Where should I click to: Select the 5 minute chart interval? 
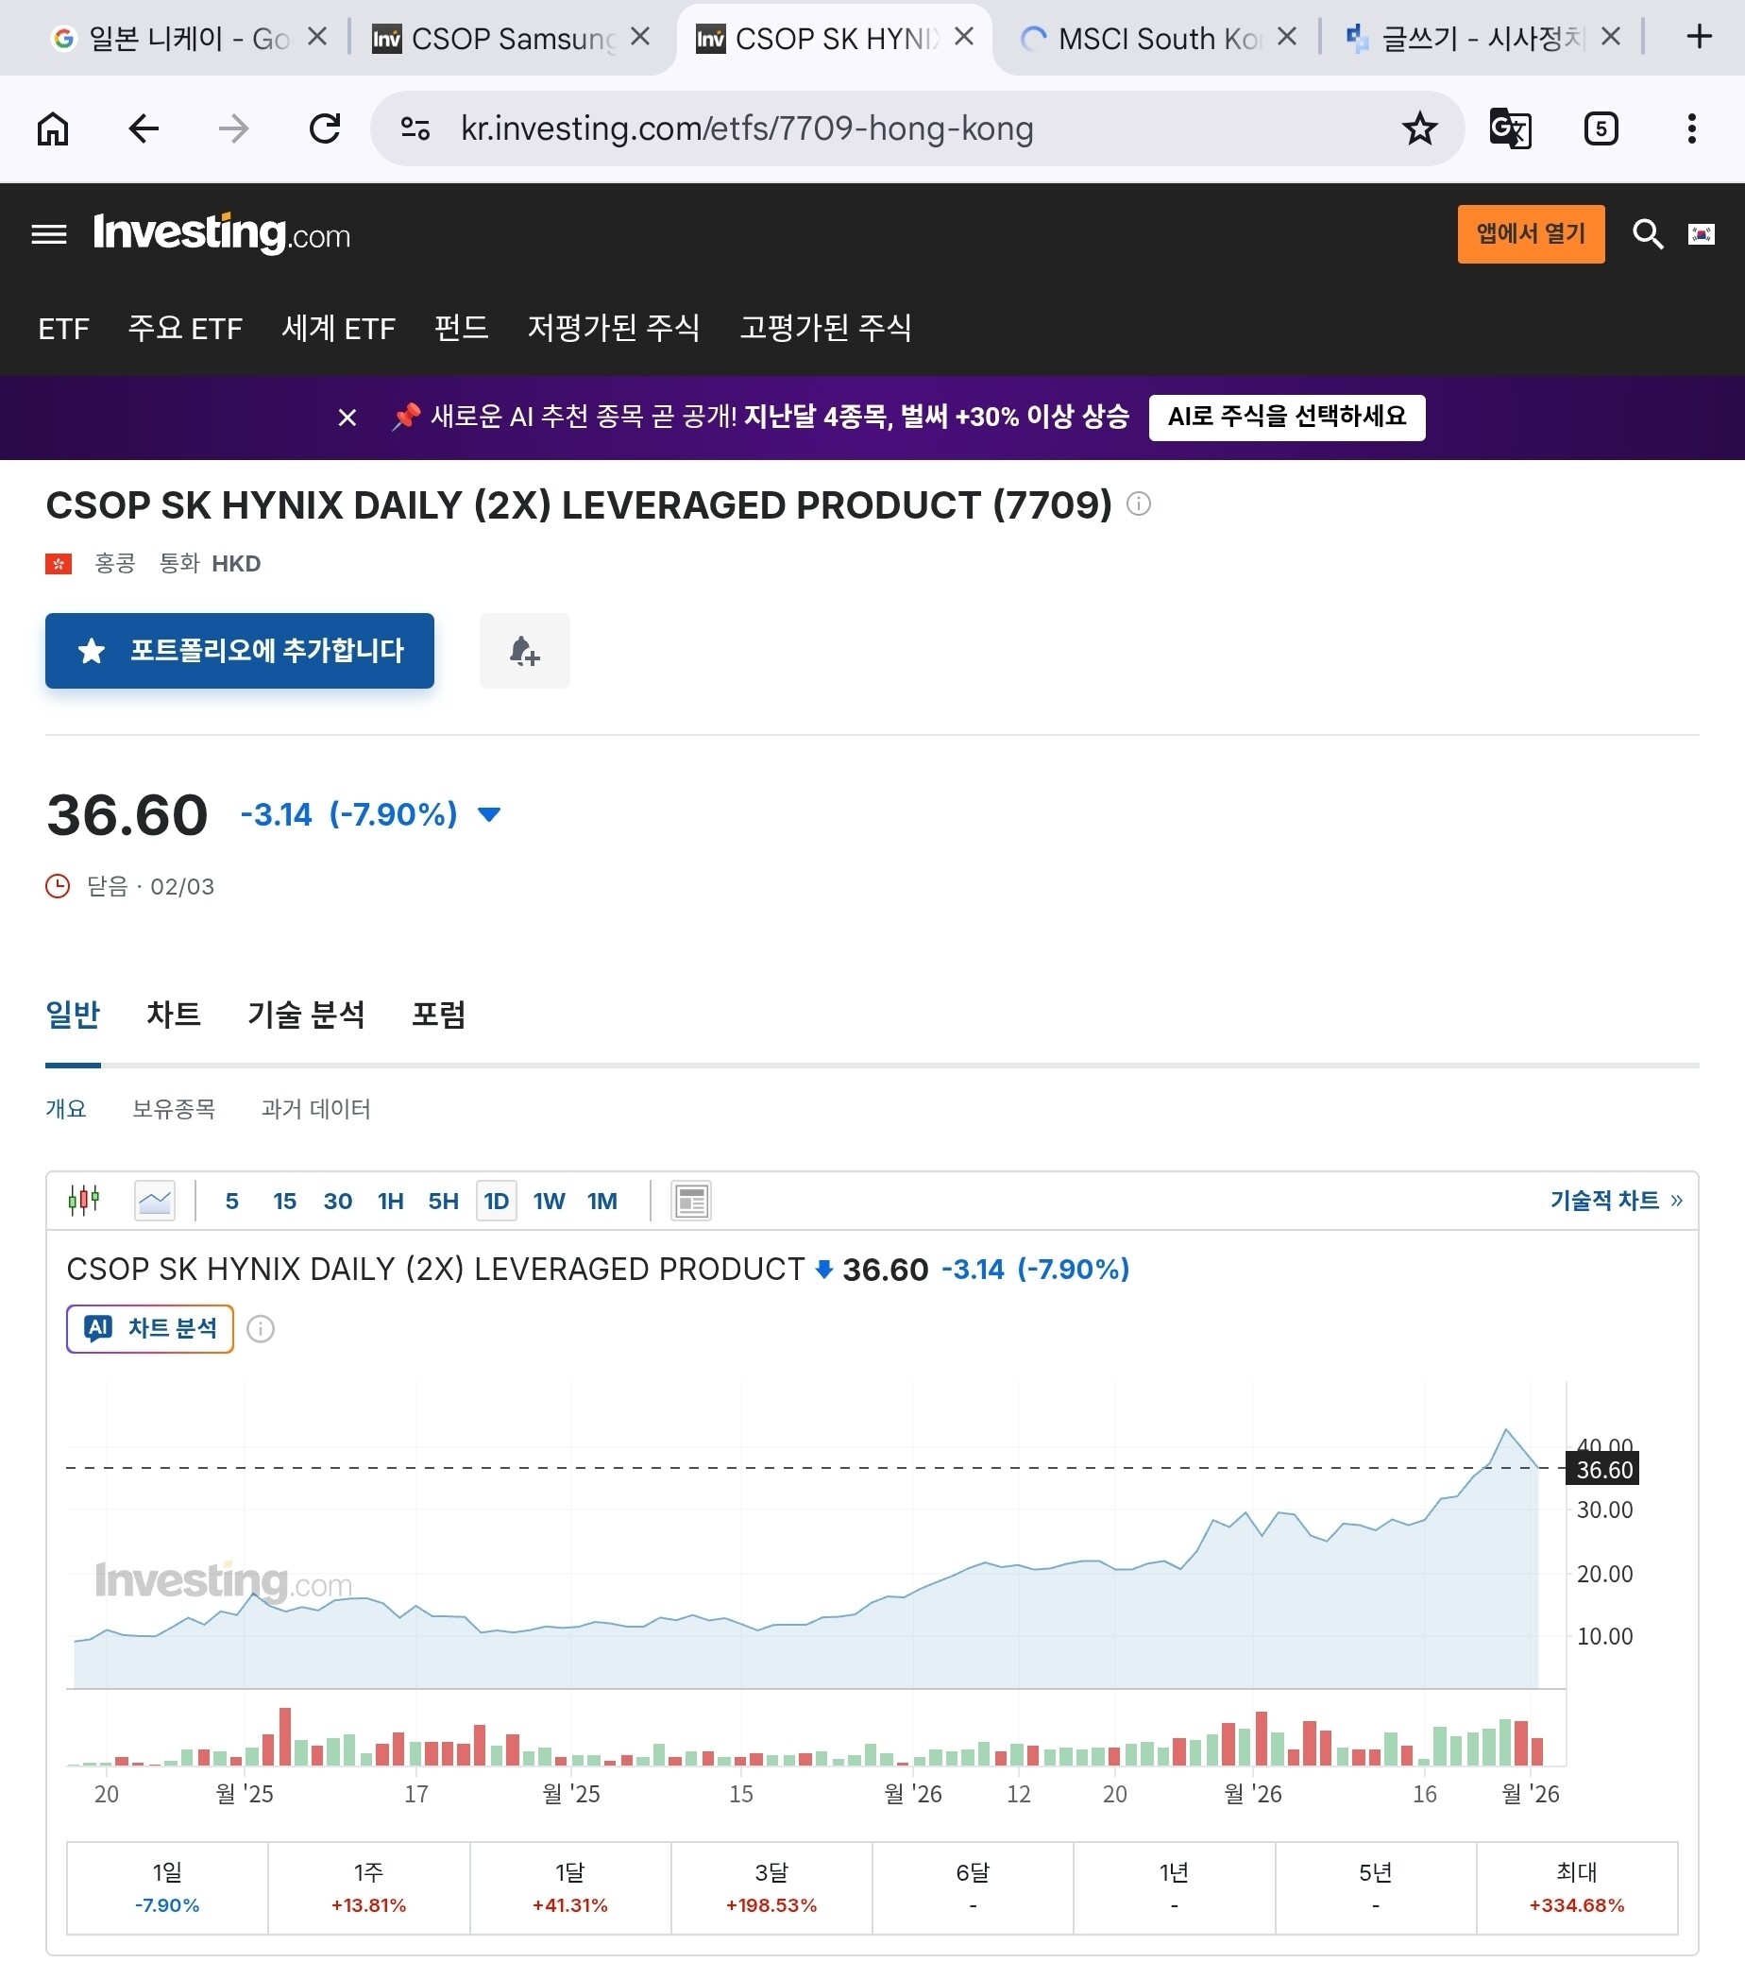231,1201
